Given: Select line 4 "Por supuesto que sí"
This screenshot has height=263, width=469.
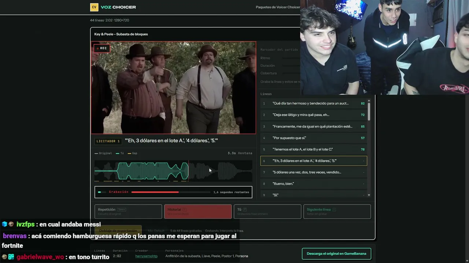Looking at the screenshot, I should pyautogui.click(x=314, y=138).
